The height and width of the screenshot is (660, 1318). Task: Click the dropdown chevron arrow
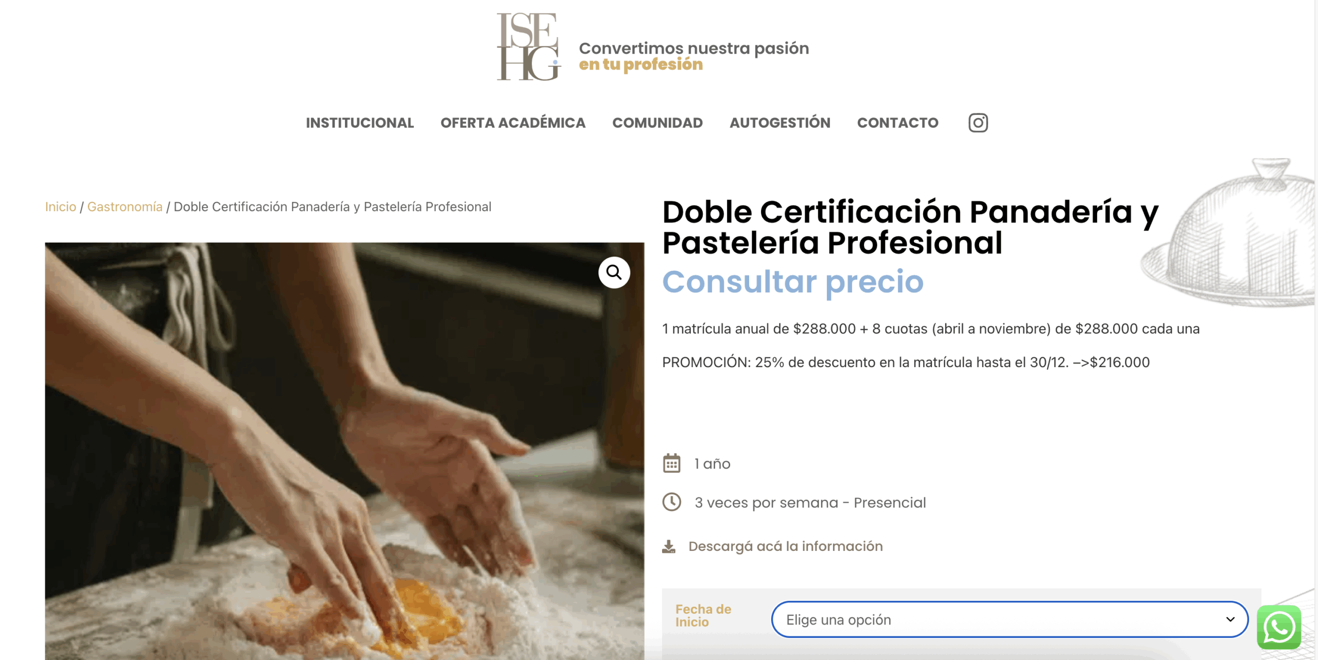pyautogui.click(x=1230, y=619)
